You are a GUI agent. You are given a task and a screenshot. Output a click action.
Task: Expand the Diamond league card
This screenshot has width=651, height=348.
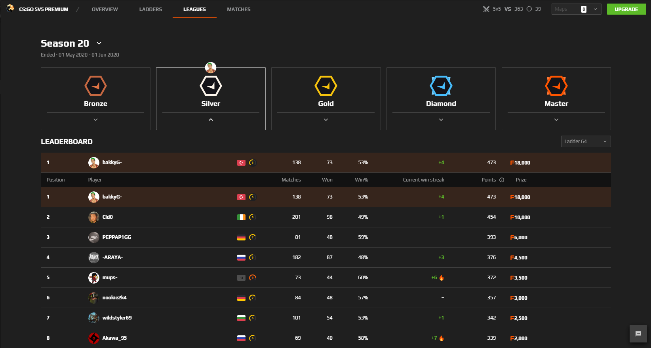[441, 119]
